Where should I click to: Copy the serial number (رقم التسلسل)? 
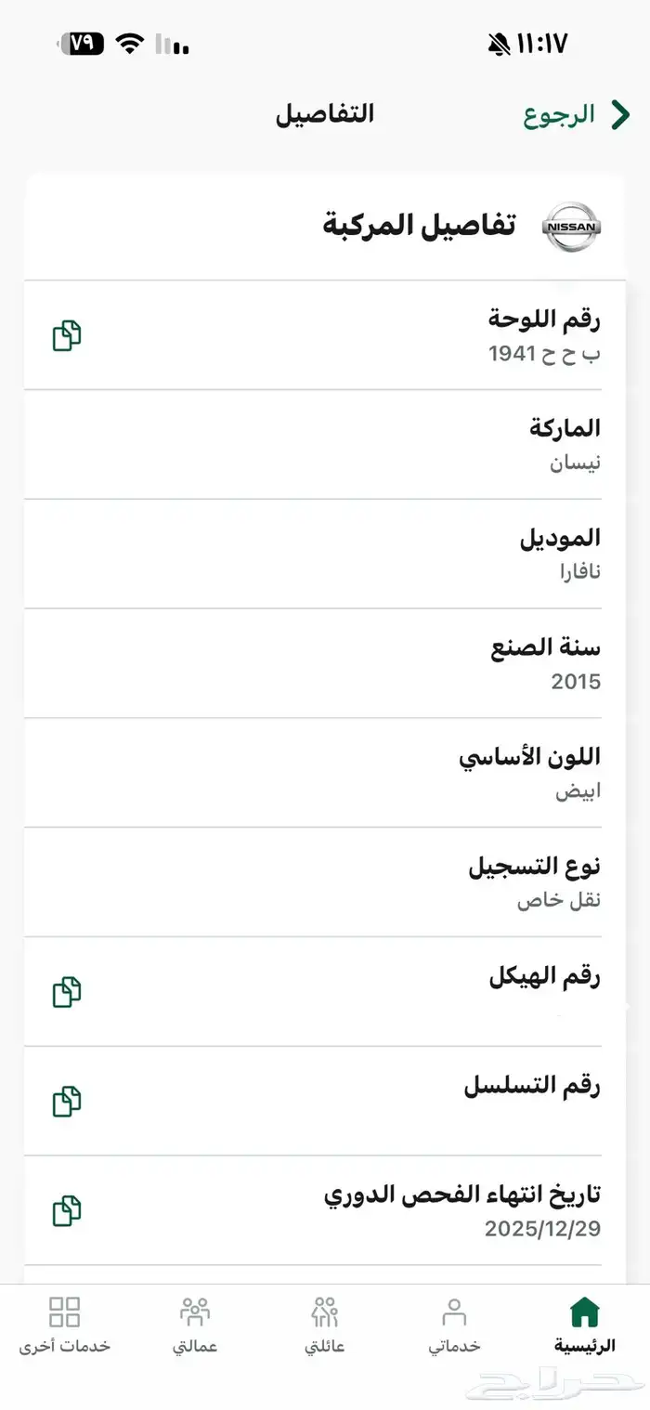67,1102
